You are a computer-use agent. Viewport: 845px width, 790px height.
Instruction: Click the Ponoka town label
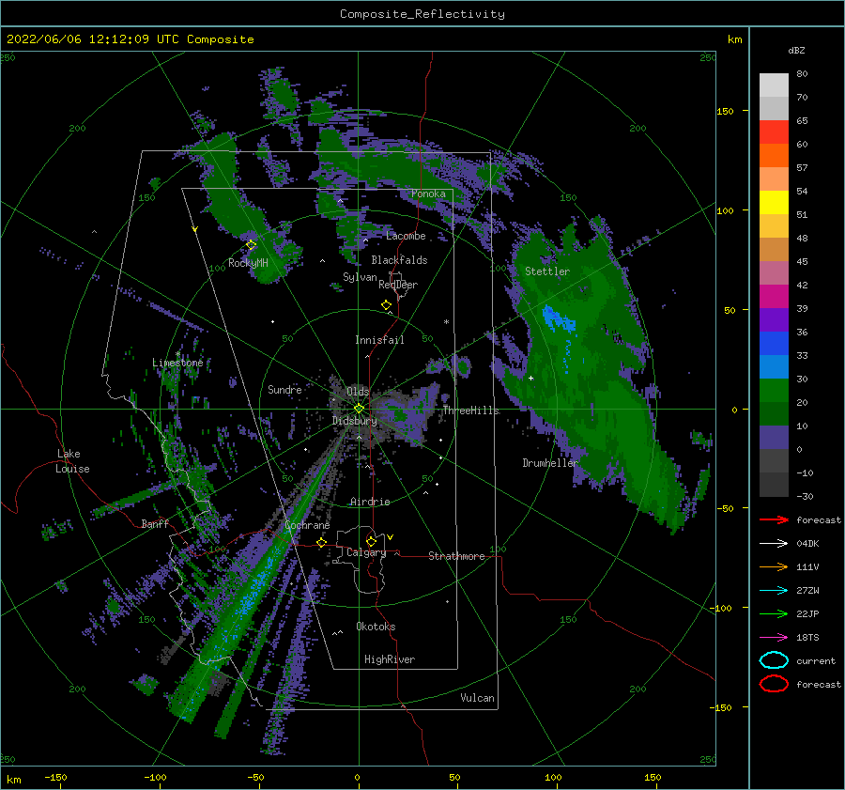point(428,194)
